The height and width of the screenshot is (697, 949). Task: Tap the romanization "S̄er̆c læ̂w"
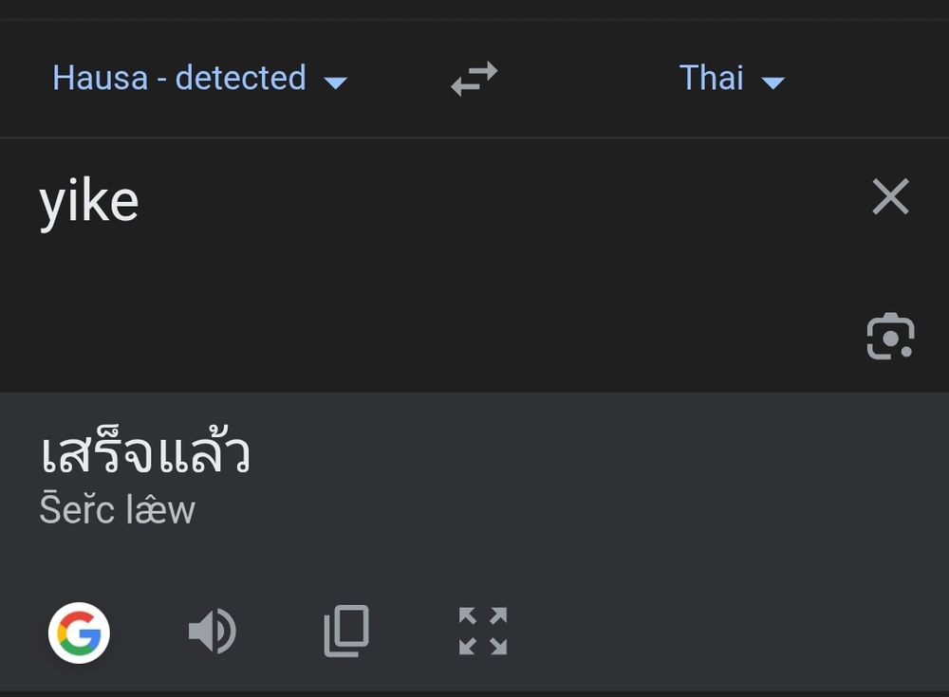pos(117,510)
